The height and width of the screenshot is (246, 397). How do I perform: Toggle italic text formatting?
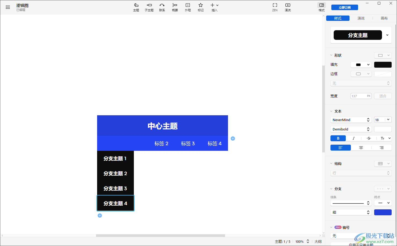(x=354, y=138)
